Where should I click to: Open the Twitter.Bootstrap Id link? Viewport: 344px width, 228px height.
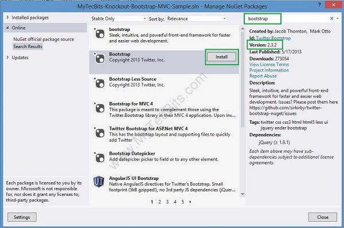(273, 38)
